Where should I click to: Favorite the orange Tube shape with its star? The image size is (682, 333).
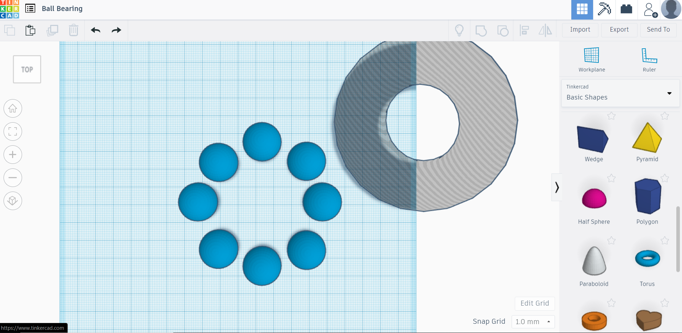point(611,303)
